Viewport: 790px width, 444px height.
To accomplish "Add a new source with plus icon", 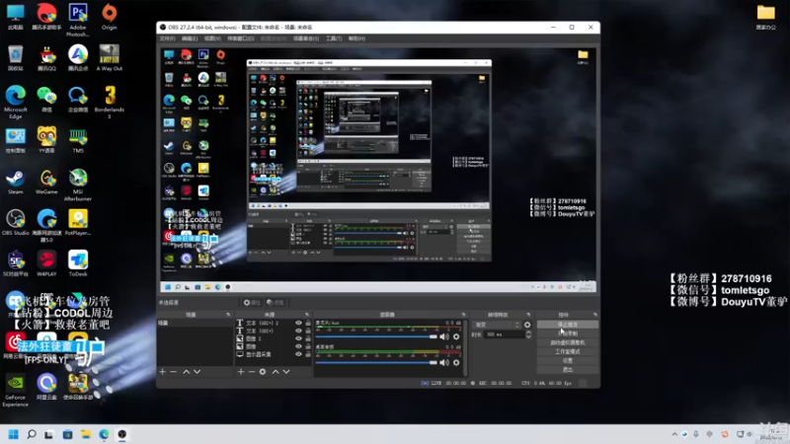I will pos(241,372).
